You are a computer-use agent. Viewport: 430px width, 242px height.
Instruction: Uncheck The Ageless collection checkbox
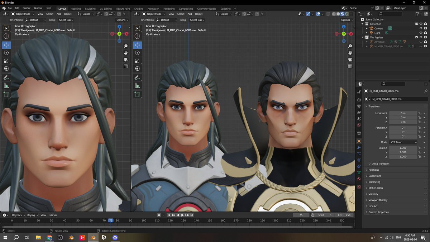[x=416, y=37]
